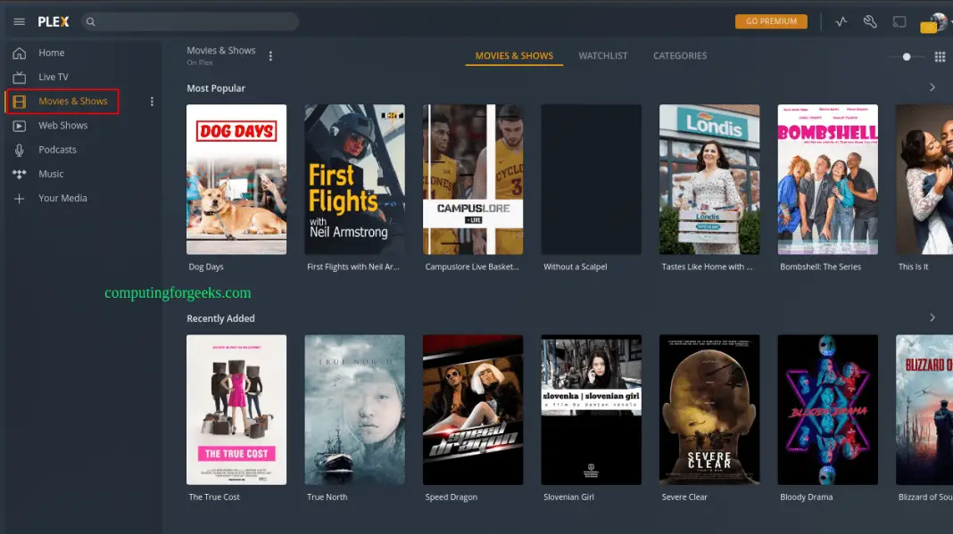
Task: Switch to grid view layout
Action: [939, 56]
